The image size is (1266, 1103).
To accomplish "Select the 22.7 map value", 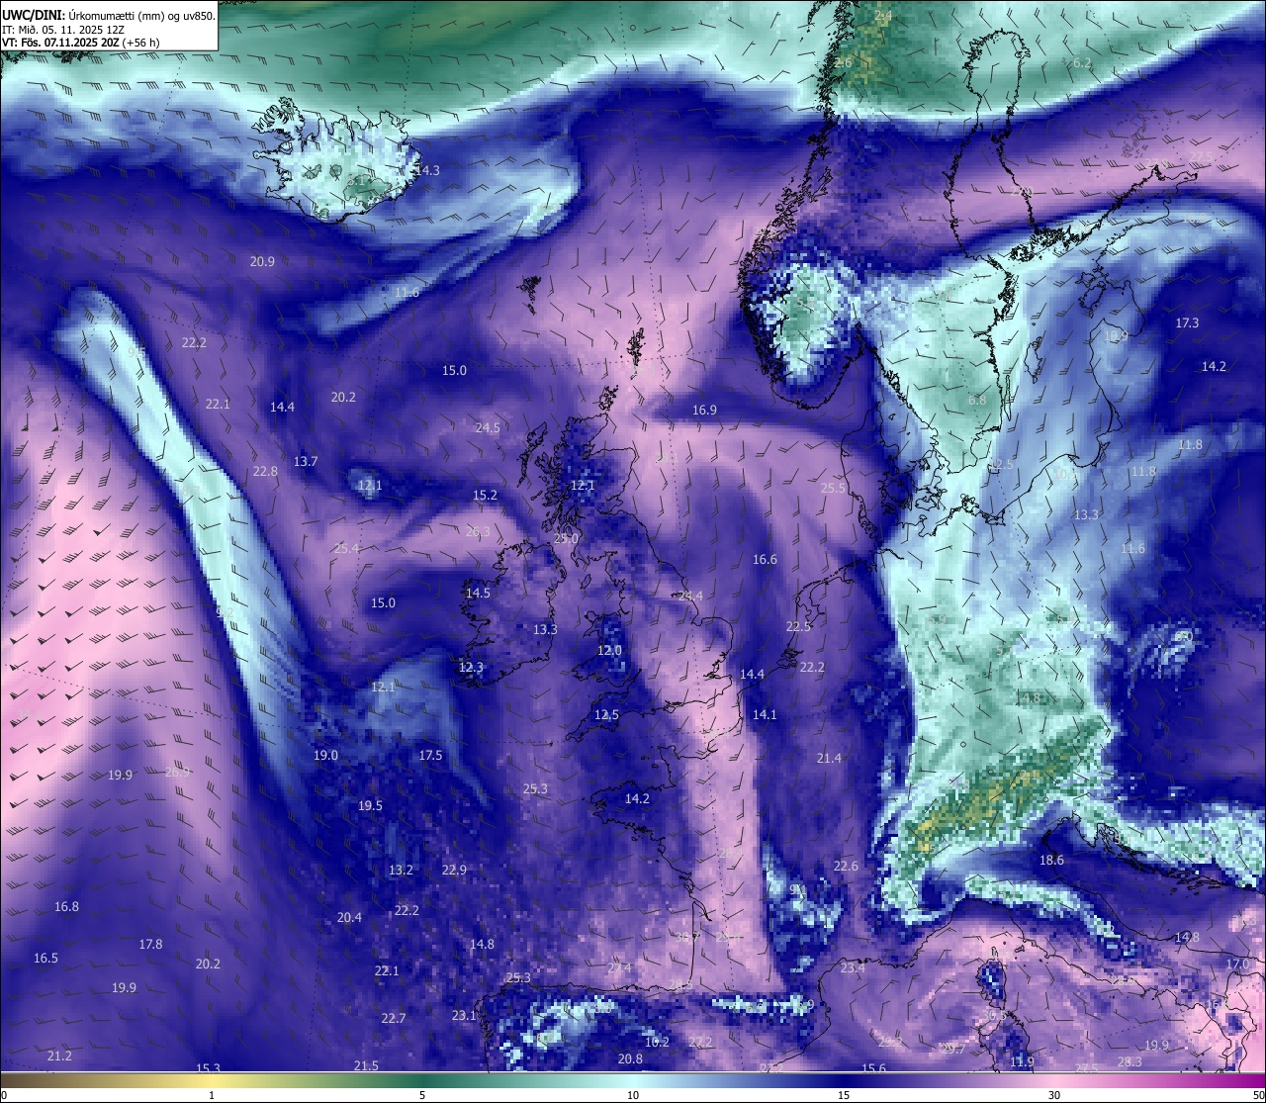I will coord(393,1018).
